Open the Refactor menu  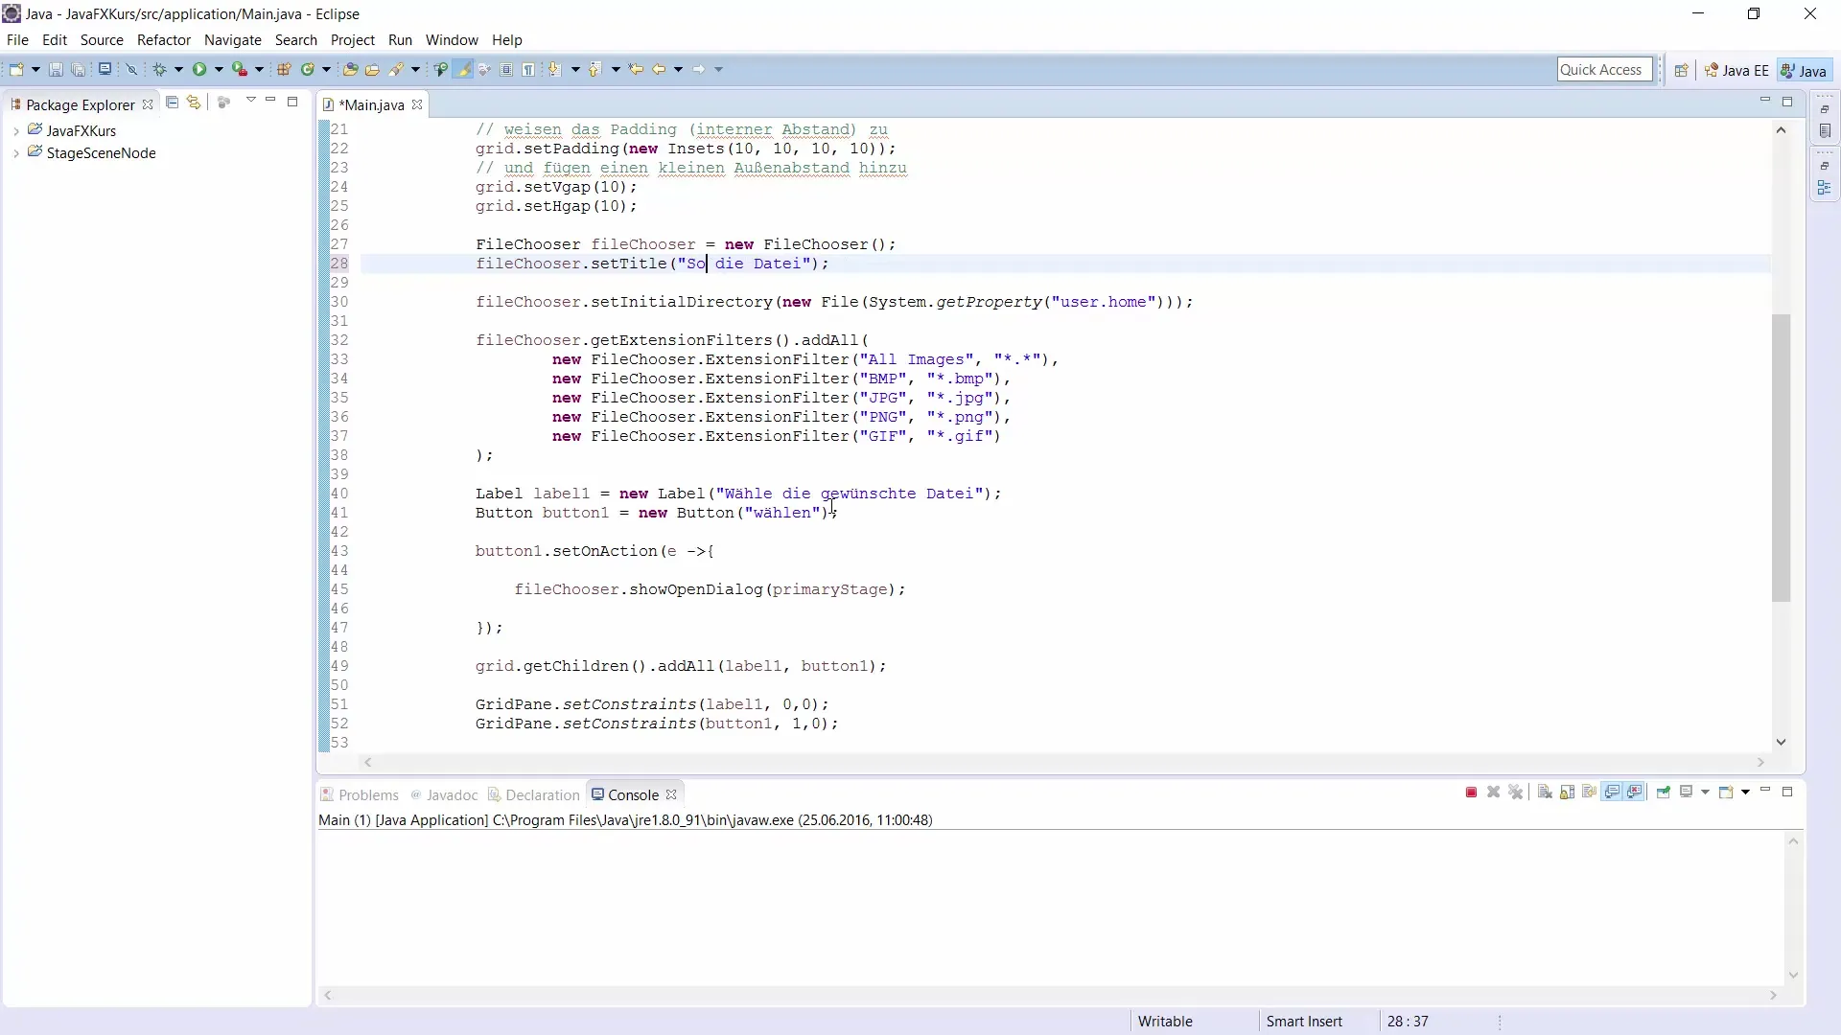click(x=164, y=40)
